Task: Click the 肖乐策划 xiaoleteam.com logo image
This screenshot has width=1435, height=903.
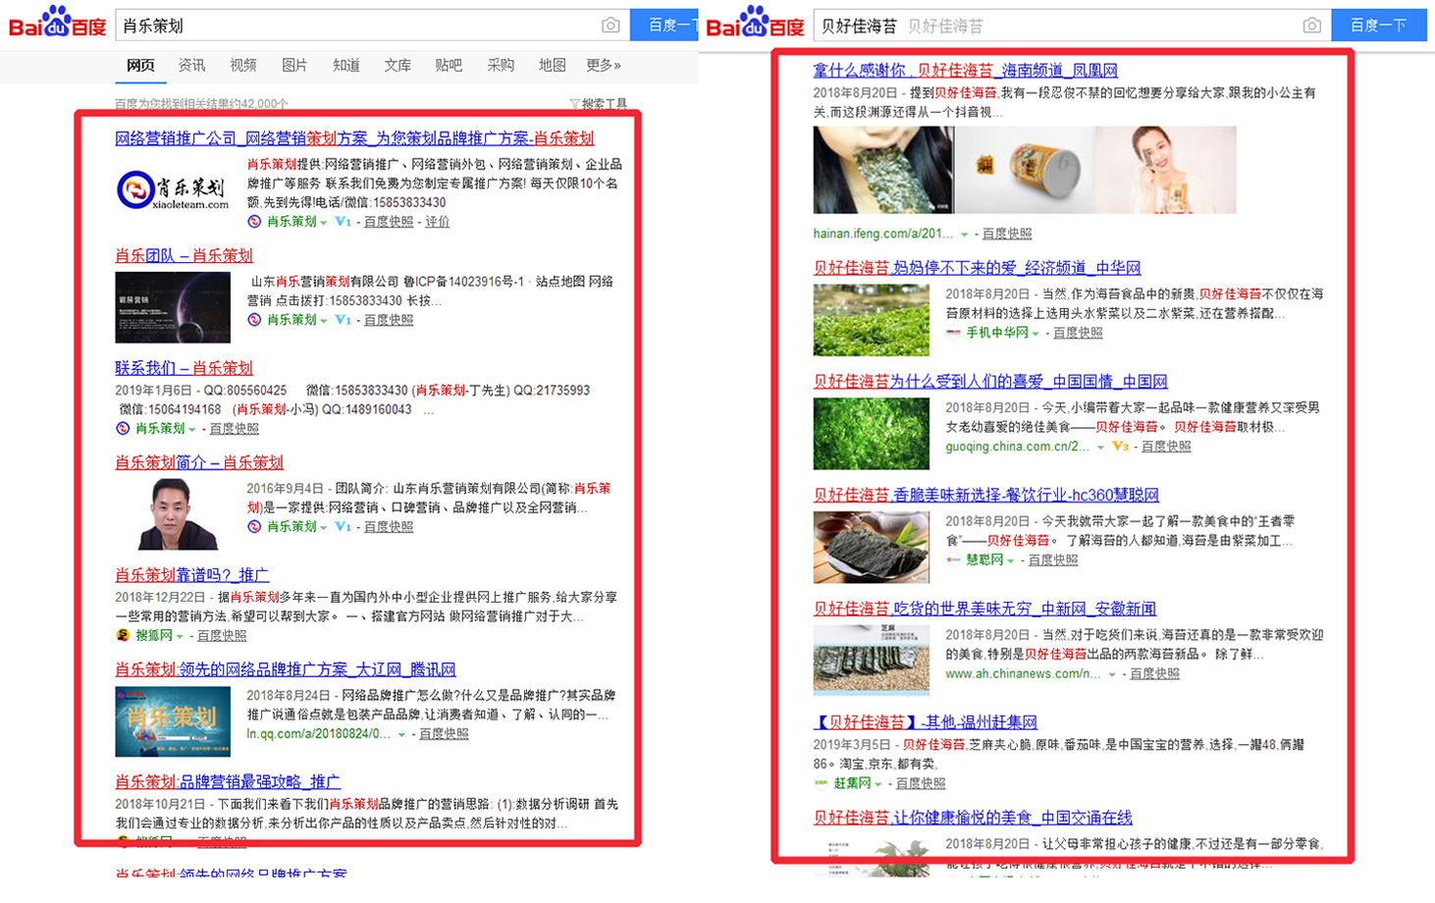Action: 174,189
